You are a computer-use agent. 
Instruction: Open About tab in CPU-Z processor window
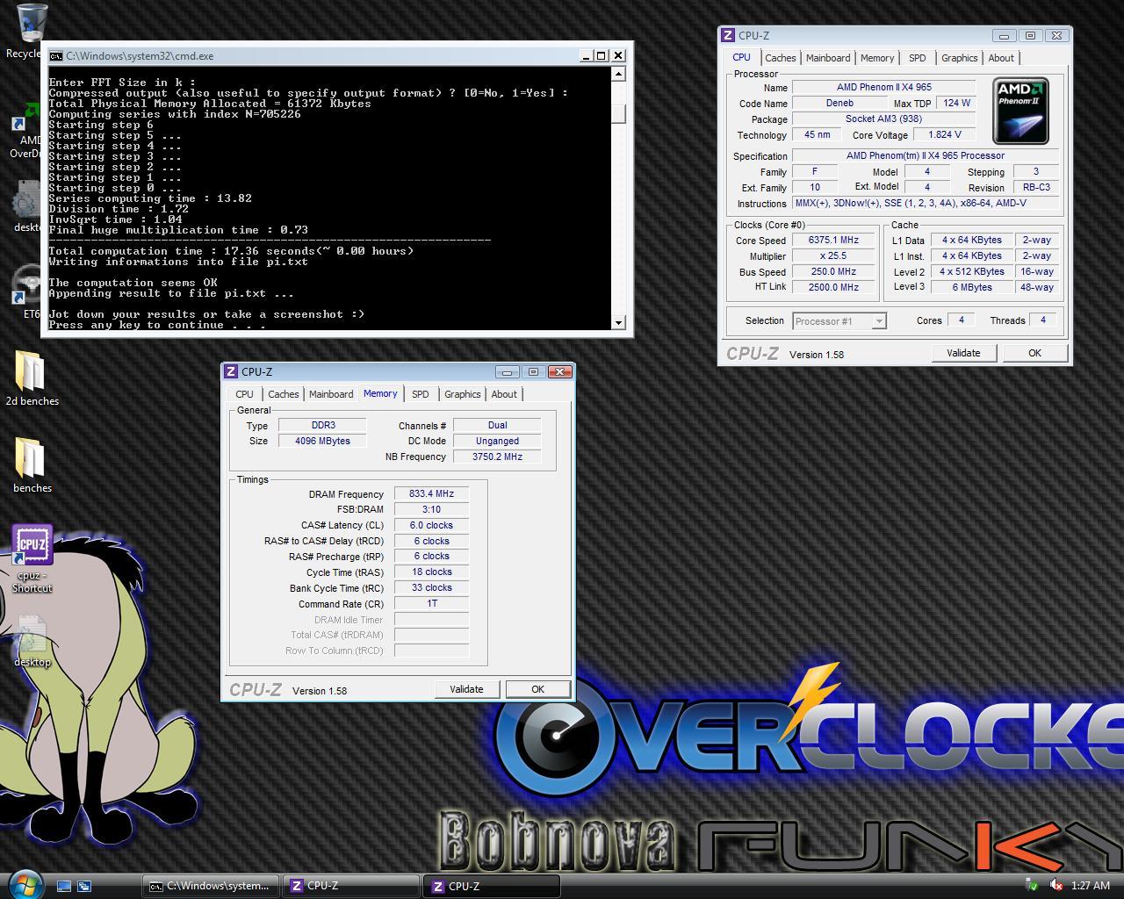pos(1001,58)
